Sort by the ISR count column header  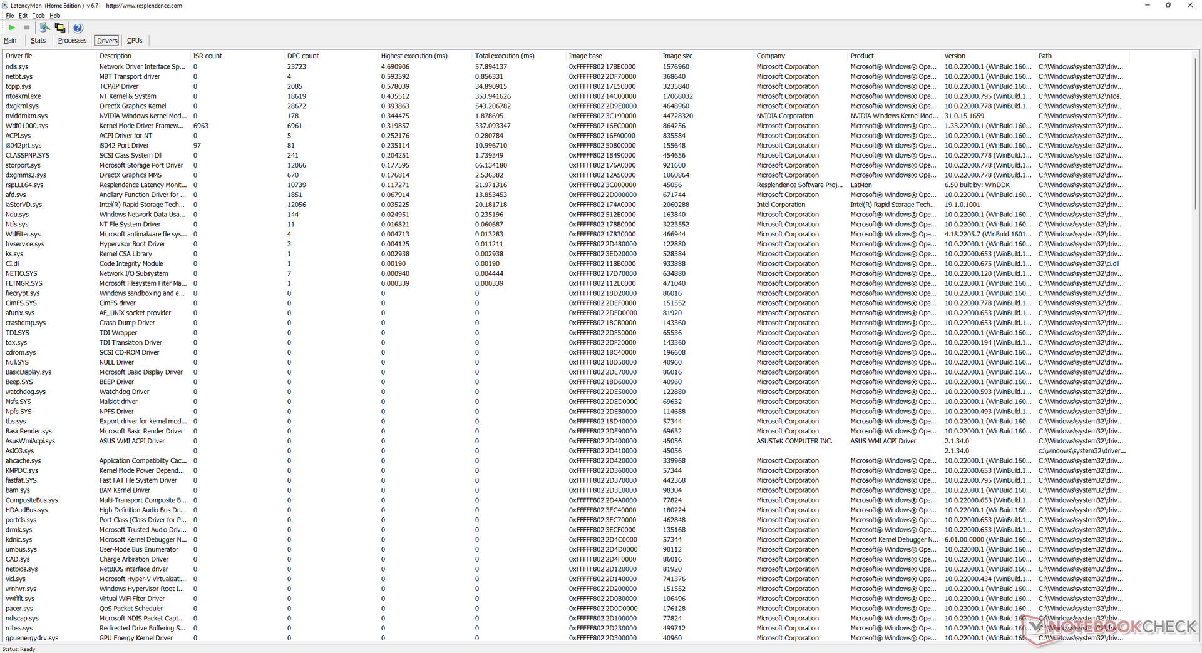click(237, 56)
